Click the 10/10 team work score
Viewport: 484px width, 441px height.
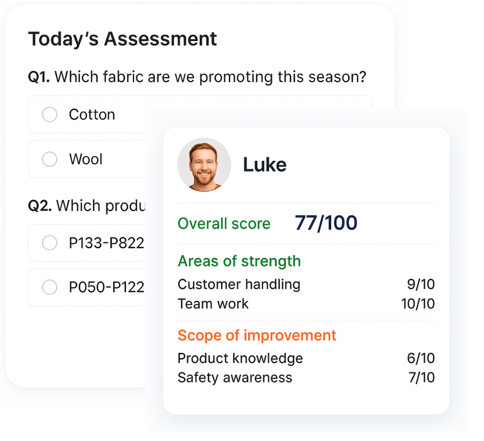pos(417,304)
